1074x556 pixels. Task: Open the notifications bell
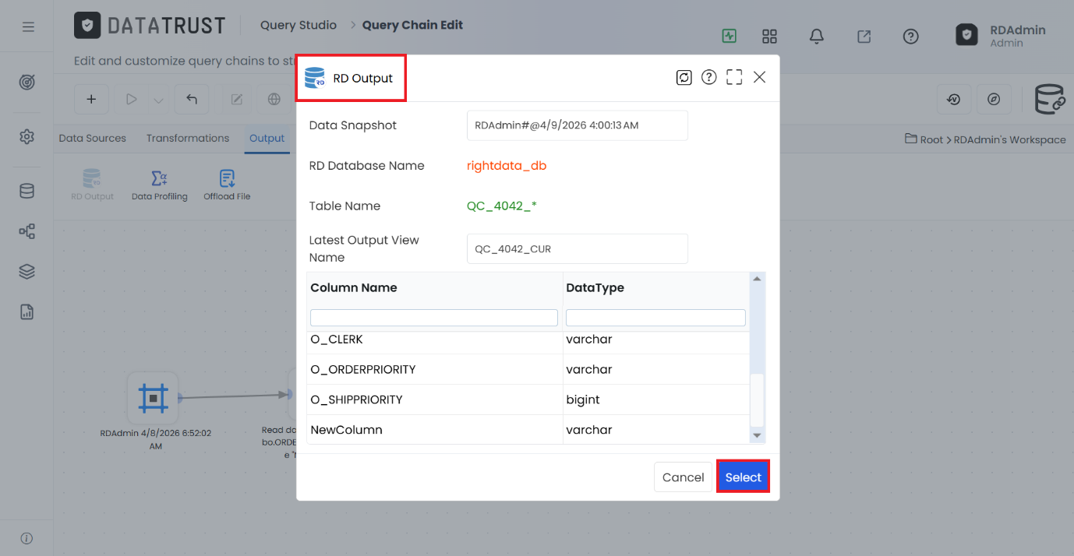click(816, 37)
